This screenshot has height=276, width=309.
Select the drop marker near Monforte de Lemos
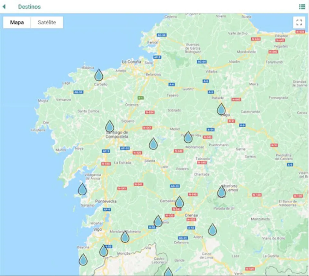coord(222,191)
